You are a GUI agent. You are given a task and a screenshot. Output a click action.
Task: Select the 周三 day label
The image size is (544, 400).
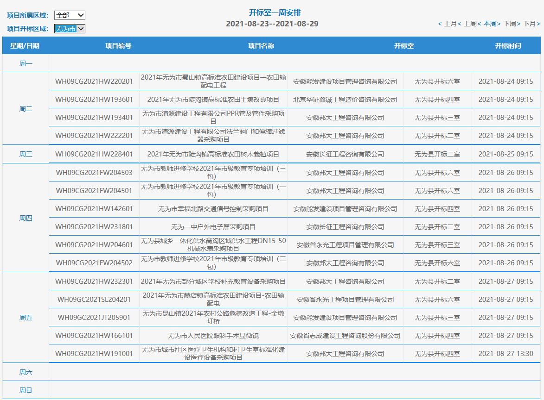click(26, 154)
